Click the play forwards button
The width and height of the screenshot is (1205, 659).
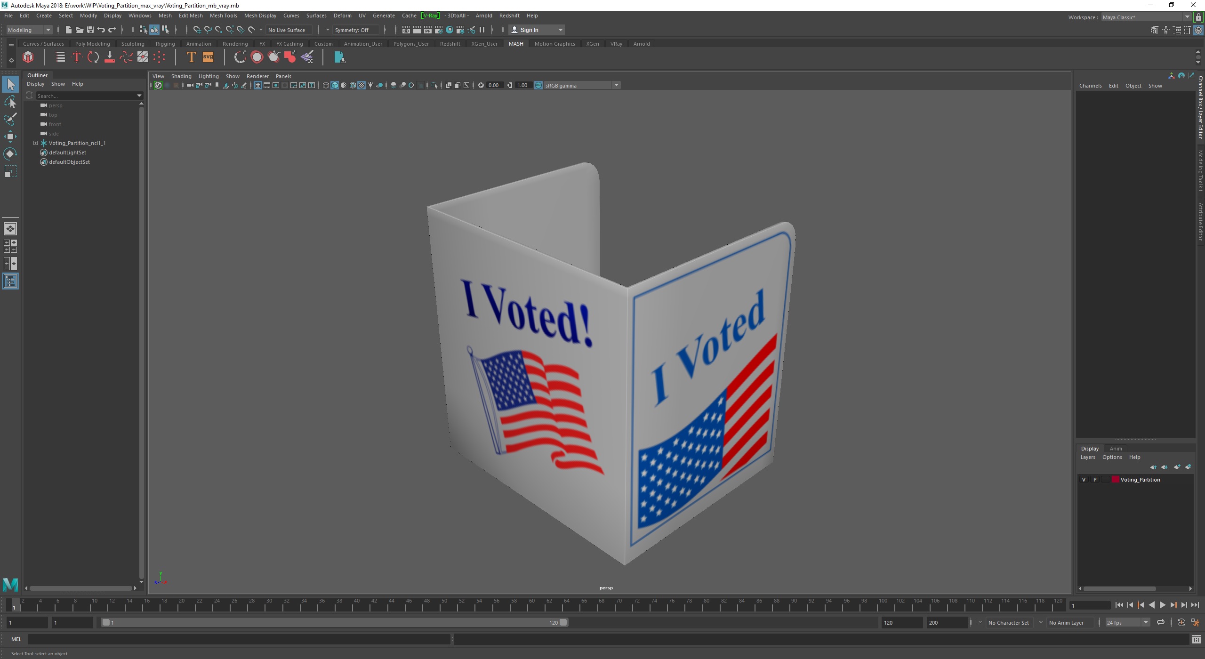[x=1162, y=605]
